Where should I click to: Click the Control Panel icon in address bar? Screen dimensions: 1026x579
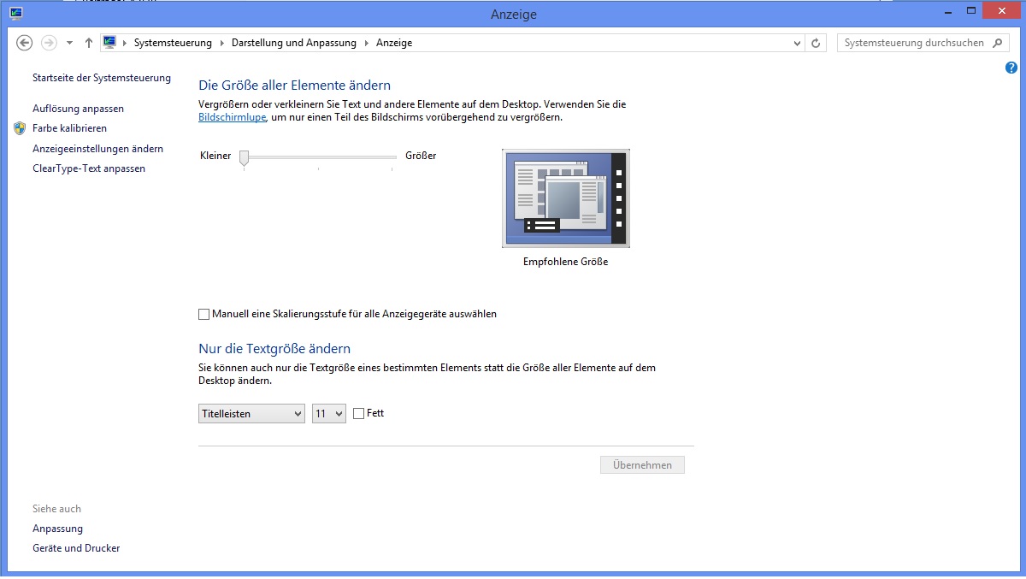point(109,43)
